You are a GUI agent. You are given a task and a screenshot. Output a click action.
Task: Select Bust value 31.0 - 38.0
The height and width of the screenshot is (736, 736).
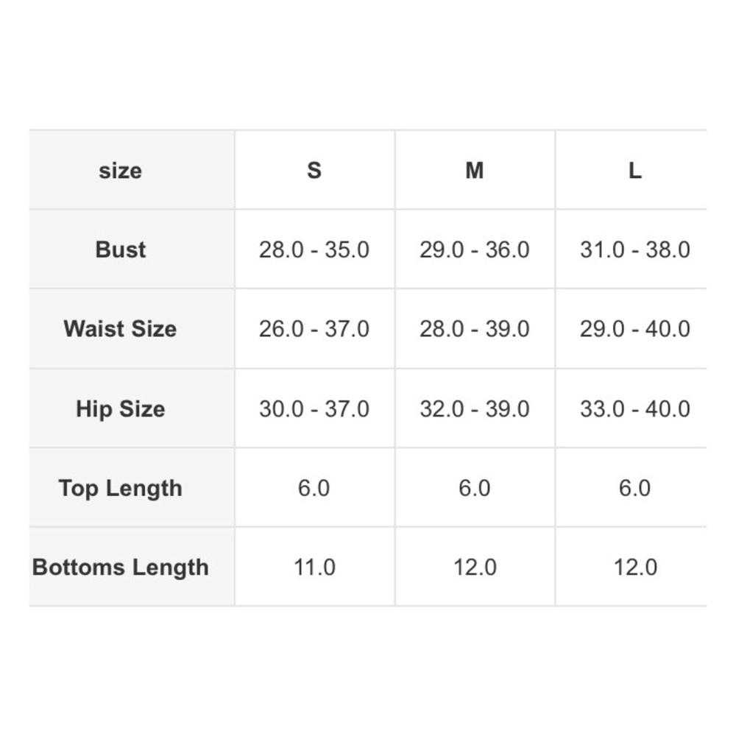tap(634, 250)
